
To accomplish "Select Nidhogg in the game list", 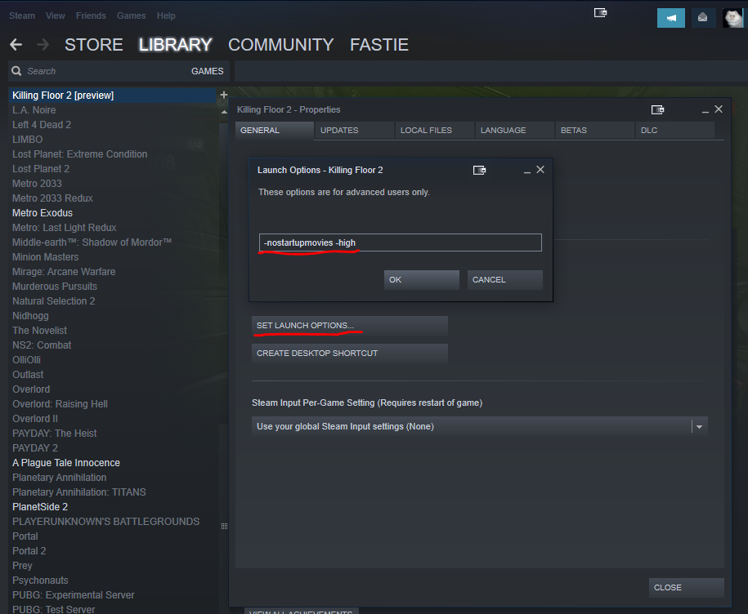I will click(x=30, y=316).
